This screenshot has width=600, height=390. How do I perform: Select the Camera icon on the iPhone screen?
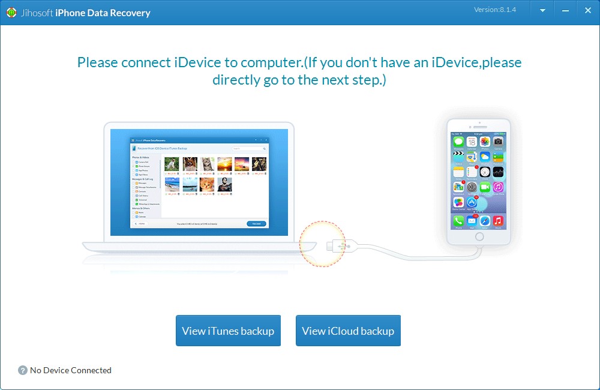click(x=498, y=142)
